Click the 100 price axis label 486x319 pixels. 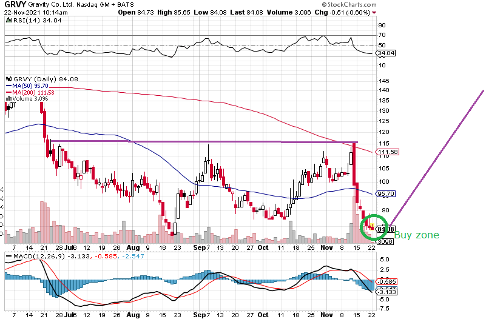coord(383,182)
